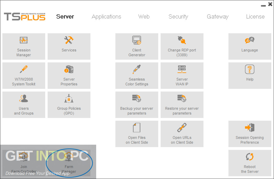Open the Language settings tile
This screenshot has width=274, height=179.
[250, 46]
